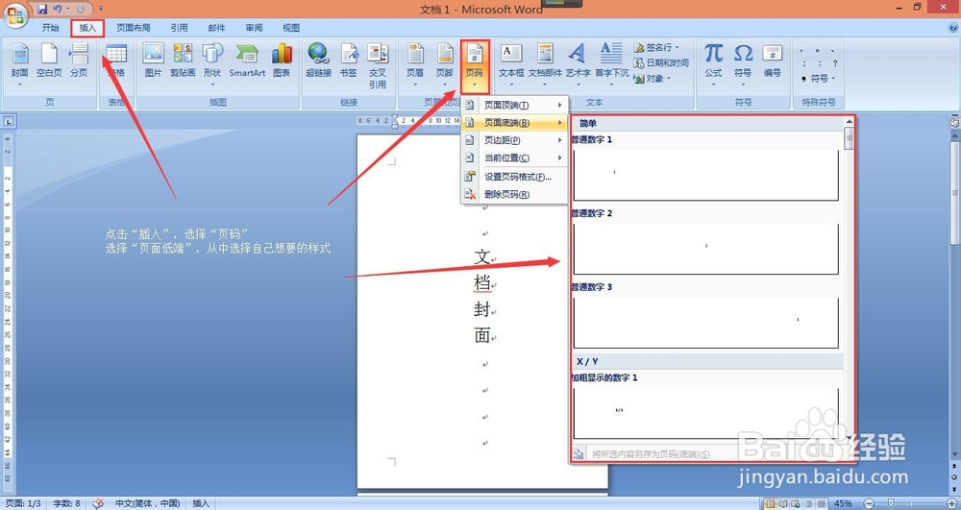Viewport: 961px width, 510px height.
Task: Choose Plain Number 1 (普通数字 1) thumbnail
Action: [x=705, y=175]
